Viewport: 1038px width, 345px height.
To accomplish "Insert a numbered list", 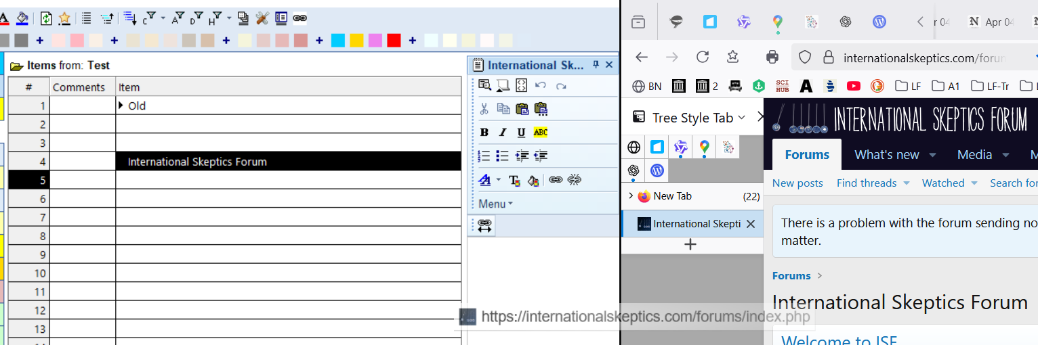I will tap(484, 156).
